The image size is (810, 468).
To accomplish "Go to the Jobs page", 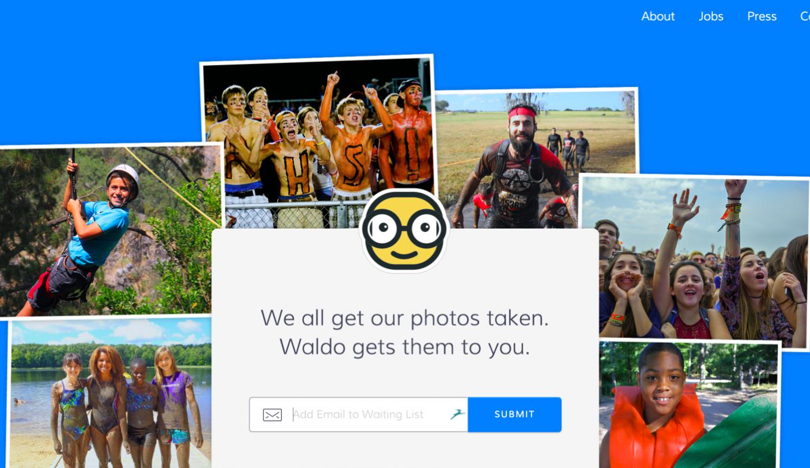I will (711, 16).
